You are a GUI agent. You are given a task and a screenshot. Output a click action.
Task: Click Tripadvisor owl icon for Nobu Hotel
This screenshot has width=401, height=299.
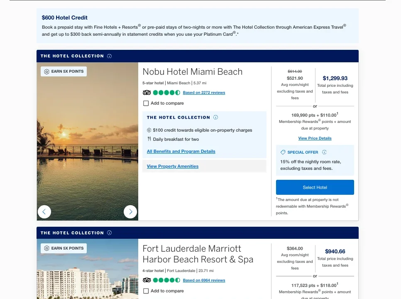[x=147, y=93]
